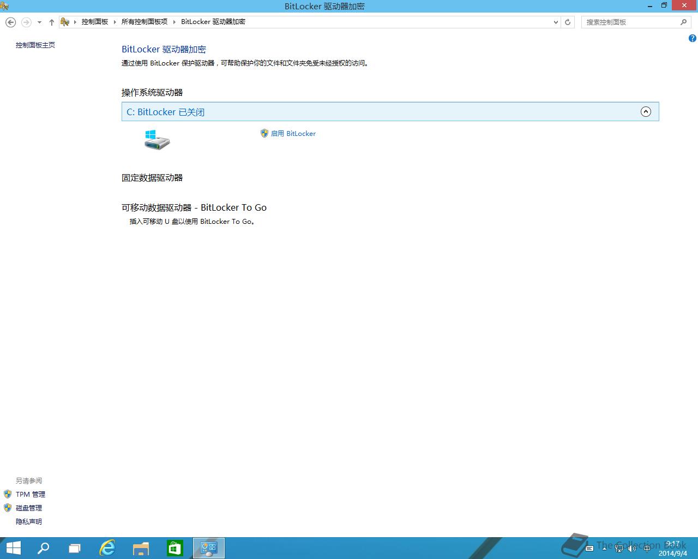Collapse the C: BitLocker 已关闭 section chevron

(646, 112)
